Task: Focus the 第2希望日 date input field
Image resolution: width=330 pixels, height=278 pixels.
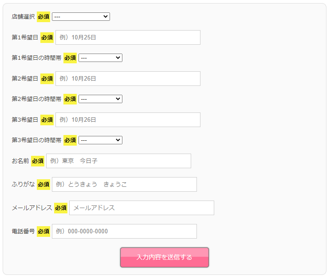Action: 128,78
